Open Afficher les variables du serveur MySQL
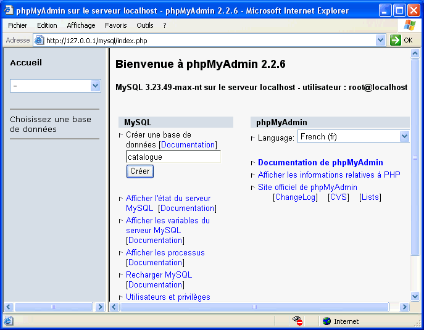424x330 pixels. pos(168,225)
